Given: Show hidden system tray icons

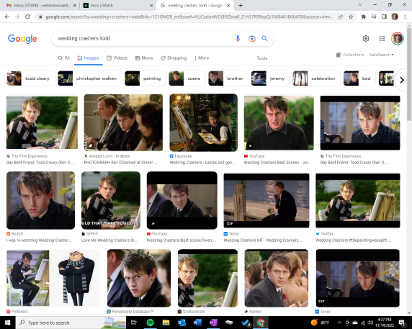Looking at the screenshot, I should pos(339,323).
